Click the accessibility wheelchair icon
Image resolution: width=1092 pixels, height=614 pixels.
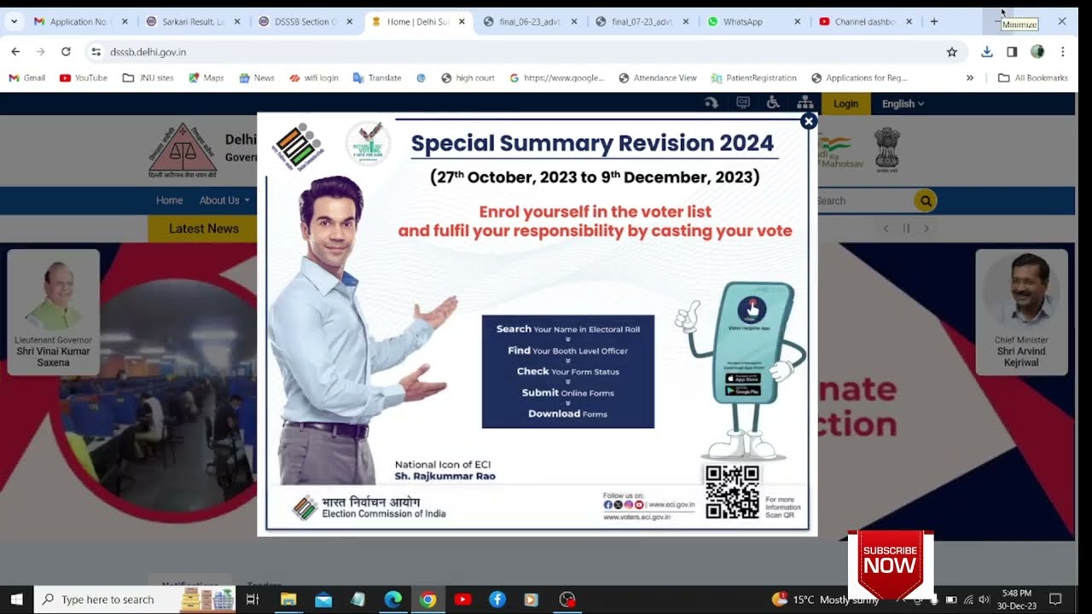773,103
